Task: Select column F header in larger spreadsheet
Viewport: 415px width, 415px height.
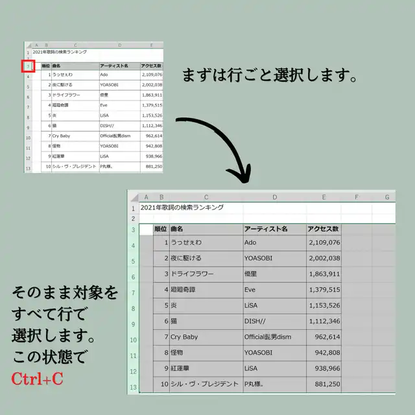Action: [356, 197]
